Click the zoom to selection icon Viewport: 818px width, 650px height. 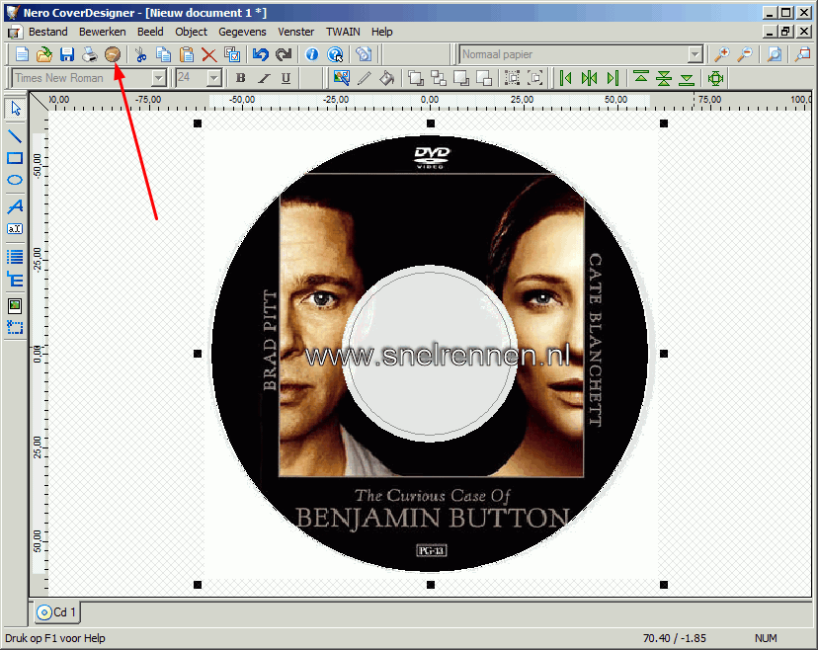[x=803, y=54]
